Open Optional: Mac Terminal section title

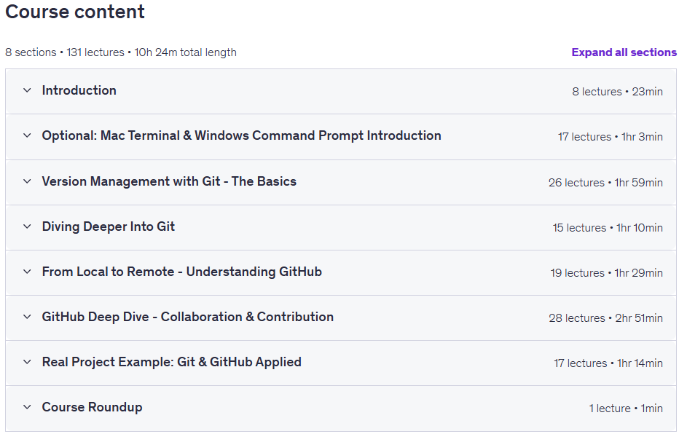[242, 135]
